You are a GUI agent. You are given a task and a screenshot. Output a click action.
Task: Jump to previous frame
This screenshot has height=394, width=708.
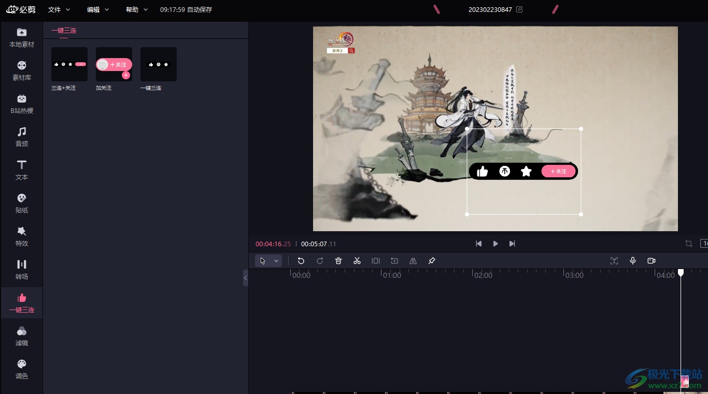pos(479,244)
